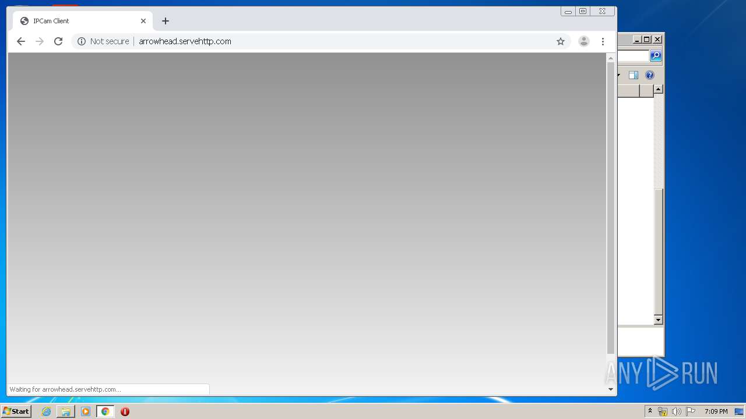The width and height of the screenshot is (746, 419).
Task: Go back in Chrome history
Action: pos(21,41)
